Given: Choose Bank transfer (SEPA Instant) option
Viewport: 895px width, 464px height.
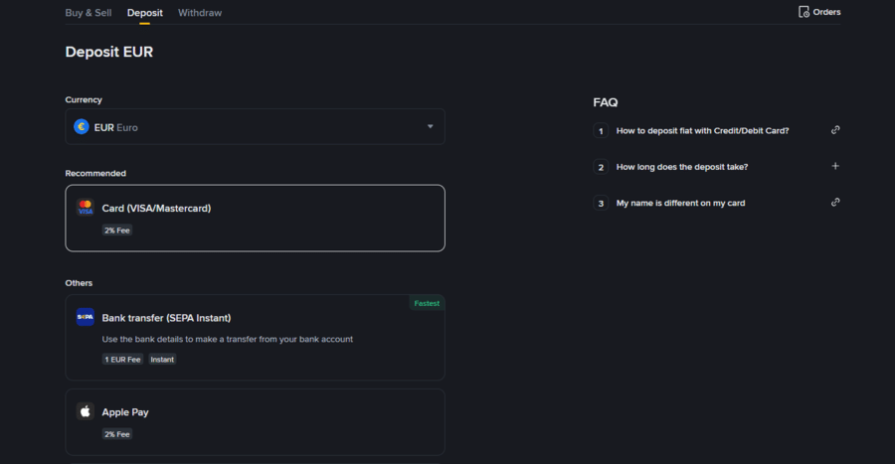Looking at the screenshot, I should click(256, 338).
